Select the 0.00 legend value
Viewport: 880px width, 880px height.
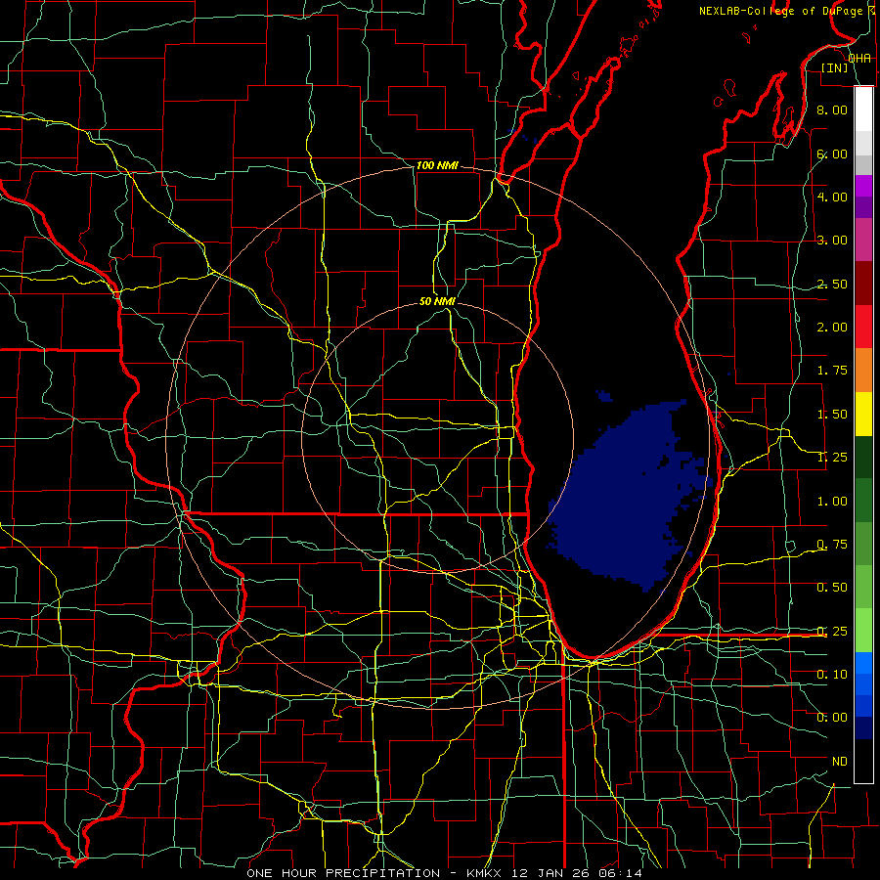click(832, 718)
